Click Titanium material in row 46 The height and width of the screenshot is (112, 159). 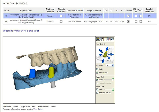pyautogui.click(x=50, y=16)
